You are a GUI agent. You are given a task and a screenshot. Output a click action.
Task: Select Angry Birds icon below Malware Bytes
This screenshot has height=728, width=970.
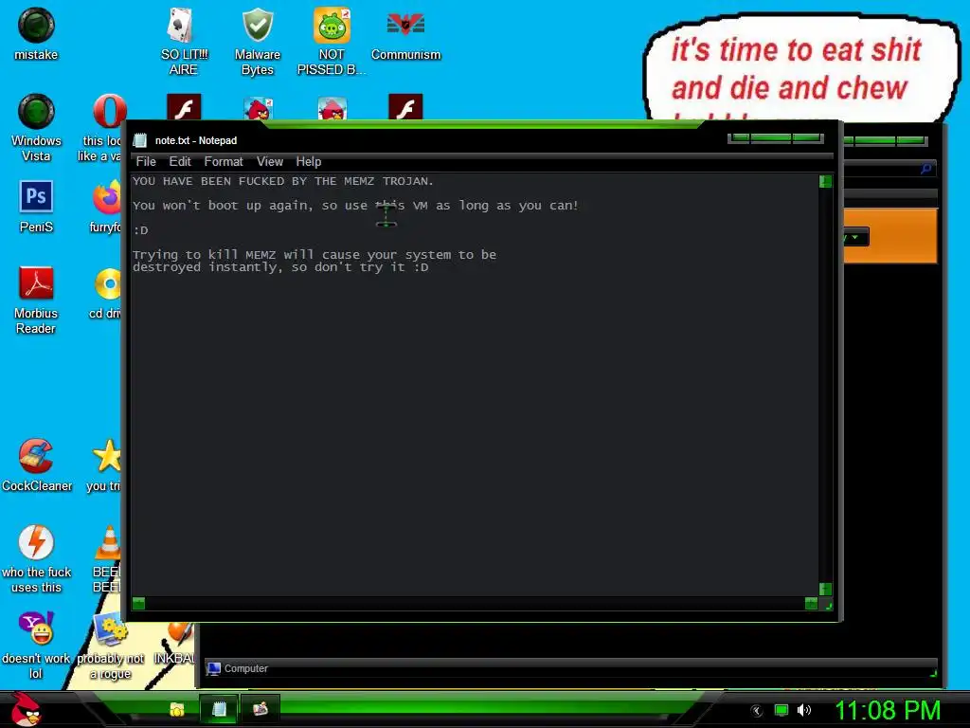click(258, 108)
